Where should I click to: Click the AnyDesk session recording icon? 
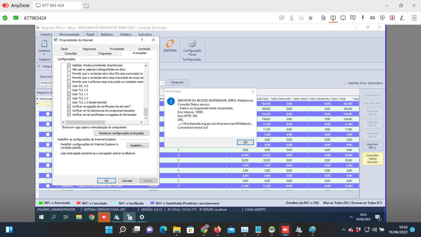click(x=392, y=18)
